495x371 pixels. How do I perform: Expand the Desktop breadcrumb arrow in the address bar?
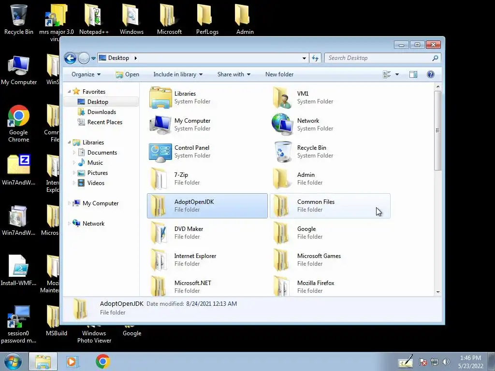coord(135,58)
